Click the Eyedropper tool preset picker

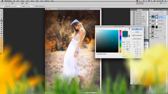coord(3,6)
